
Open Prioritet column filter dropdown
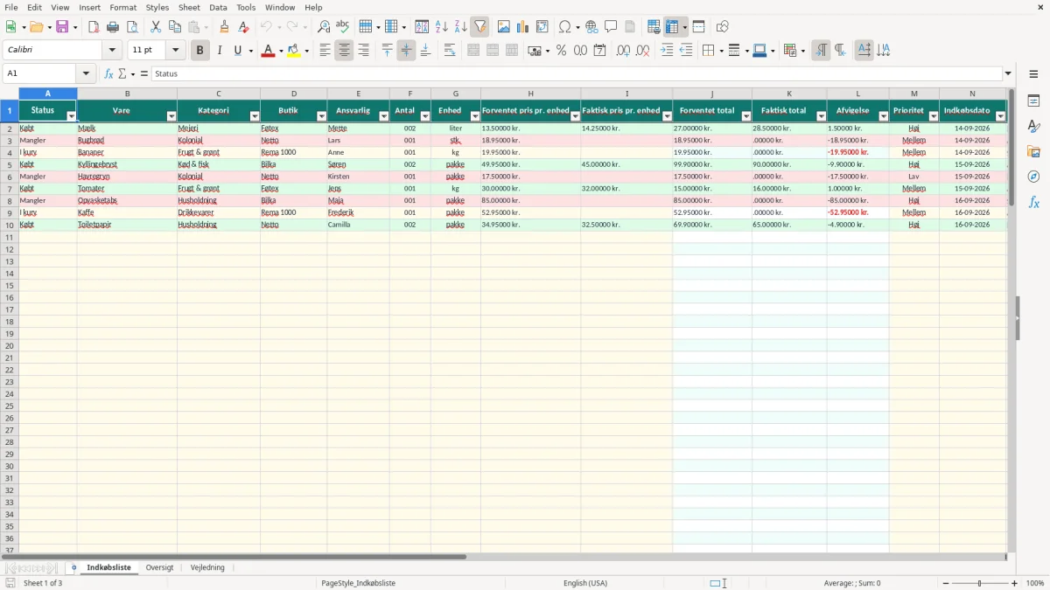933,116
